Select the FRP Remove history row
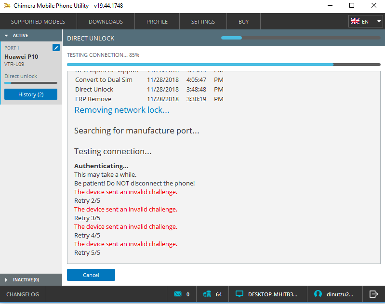 point(149,99)
